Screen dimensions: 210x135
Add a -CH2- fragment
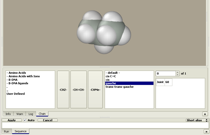(x=63, y=90)
